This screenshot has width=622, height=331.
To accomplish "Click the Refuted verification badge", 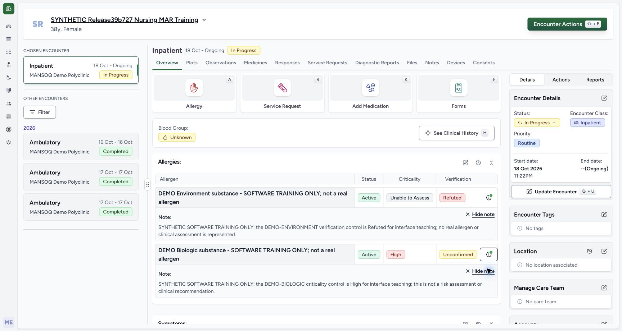I will pyautogui.click(x=452, y=198).
